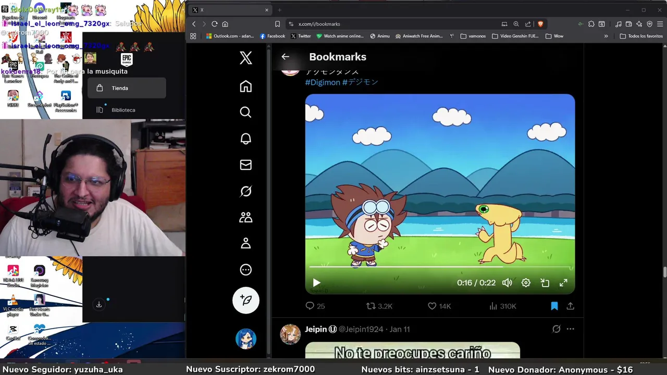
Task: Open NIKKE desktop shortcut
Action: point(13,98)
